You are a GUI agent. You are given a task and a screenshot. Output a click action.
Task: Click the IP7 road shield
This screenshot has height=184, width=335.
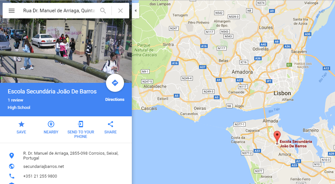[x=269, y=81]
